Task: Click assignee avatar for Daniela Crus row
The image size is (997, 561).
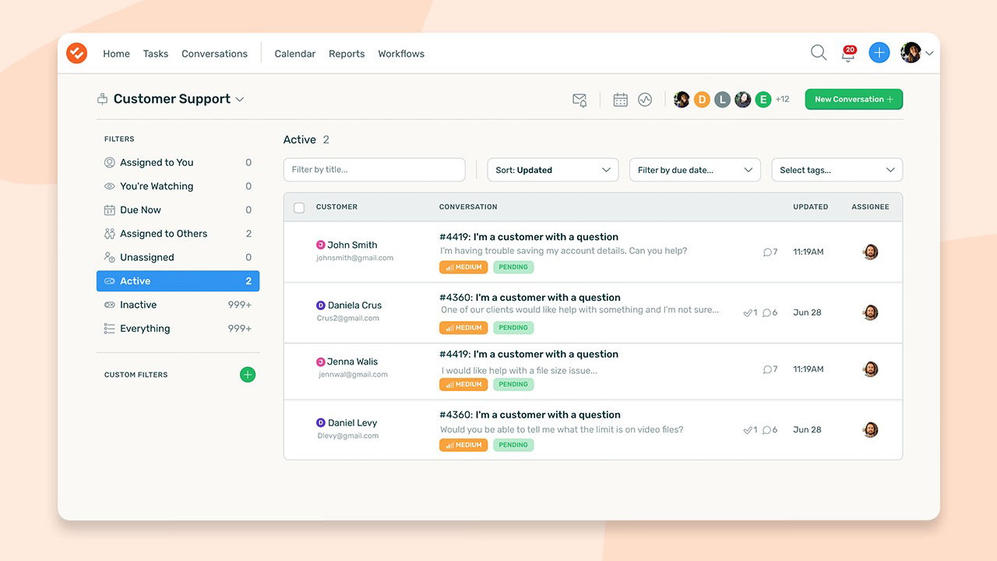Action: pos(871,312)
